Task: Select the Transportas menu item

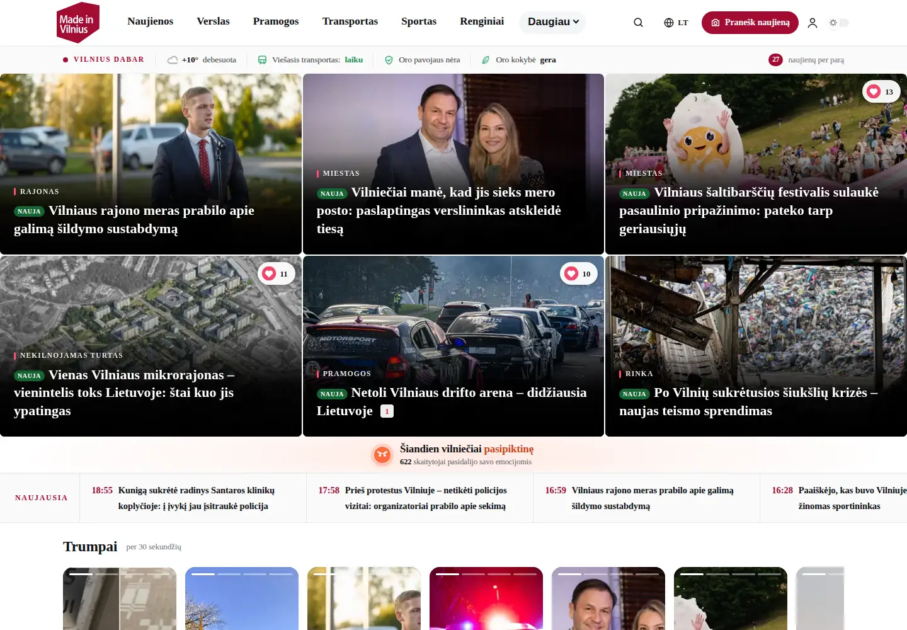Action: (x=350, y=21)
